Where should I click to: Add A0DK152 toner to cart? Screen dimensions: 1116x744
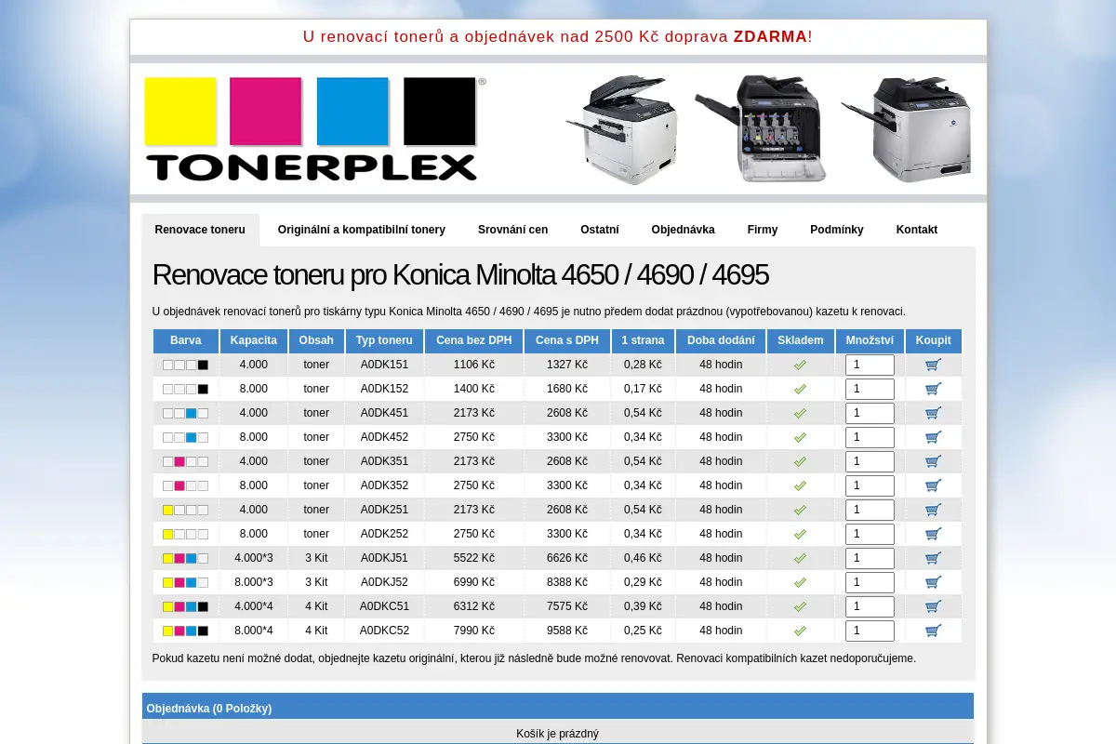(x=933, y=389)
